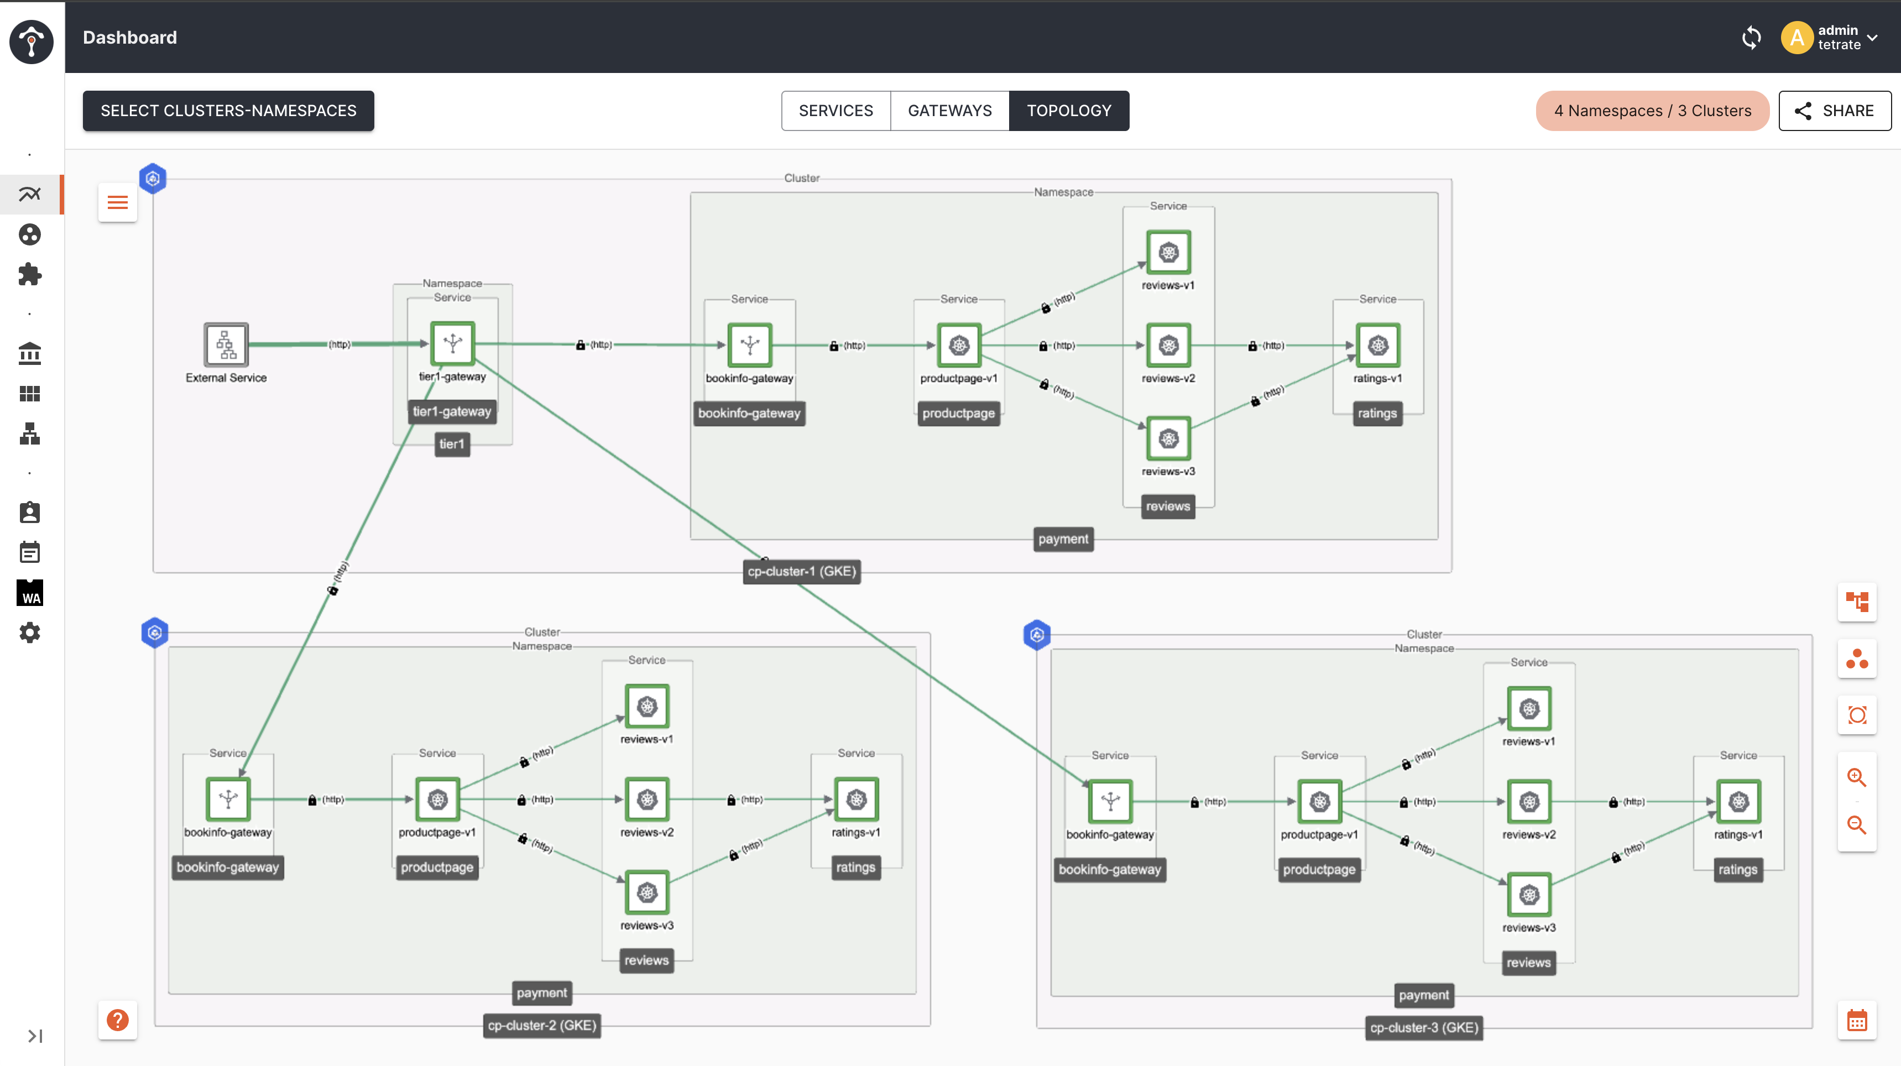The height and width of the screenshot is (1066, 1901).
Task: Click the refresh sync icon in header
Action: point(1751,38)
